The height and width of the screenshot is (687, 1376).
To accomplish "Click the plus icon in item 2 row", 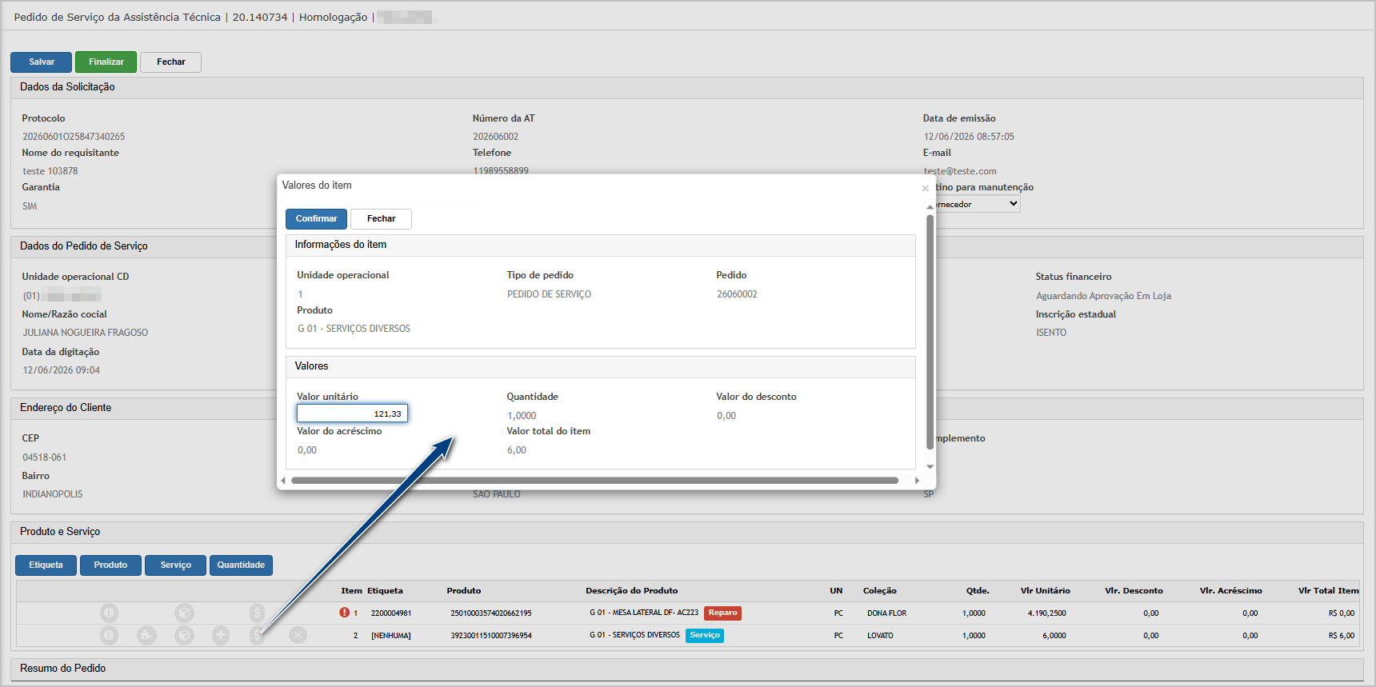I will [x=221, y=635].
